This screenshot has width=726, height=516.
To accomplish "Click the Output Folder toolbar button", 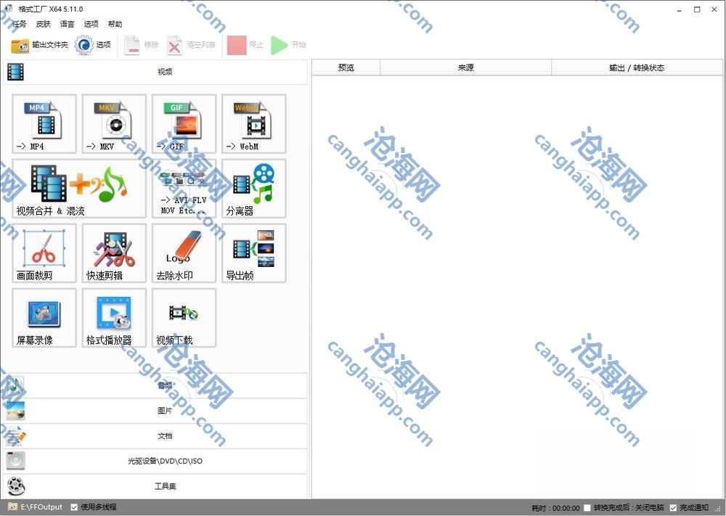I will [40, 45].
